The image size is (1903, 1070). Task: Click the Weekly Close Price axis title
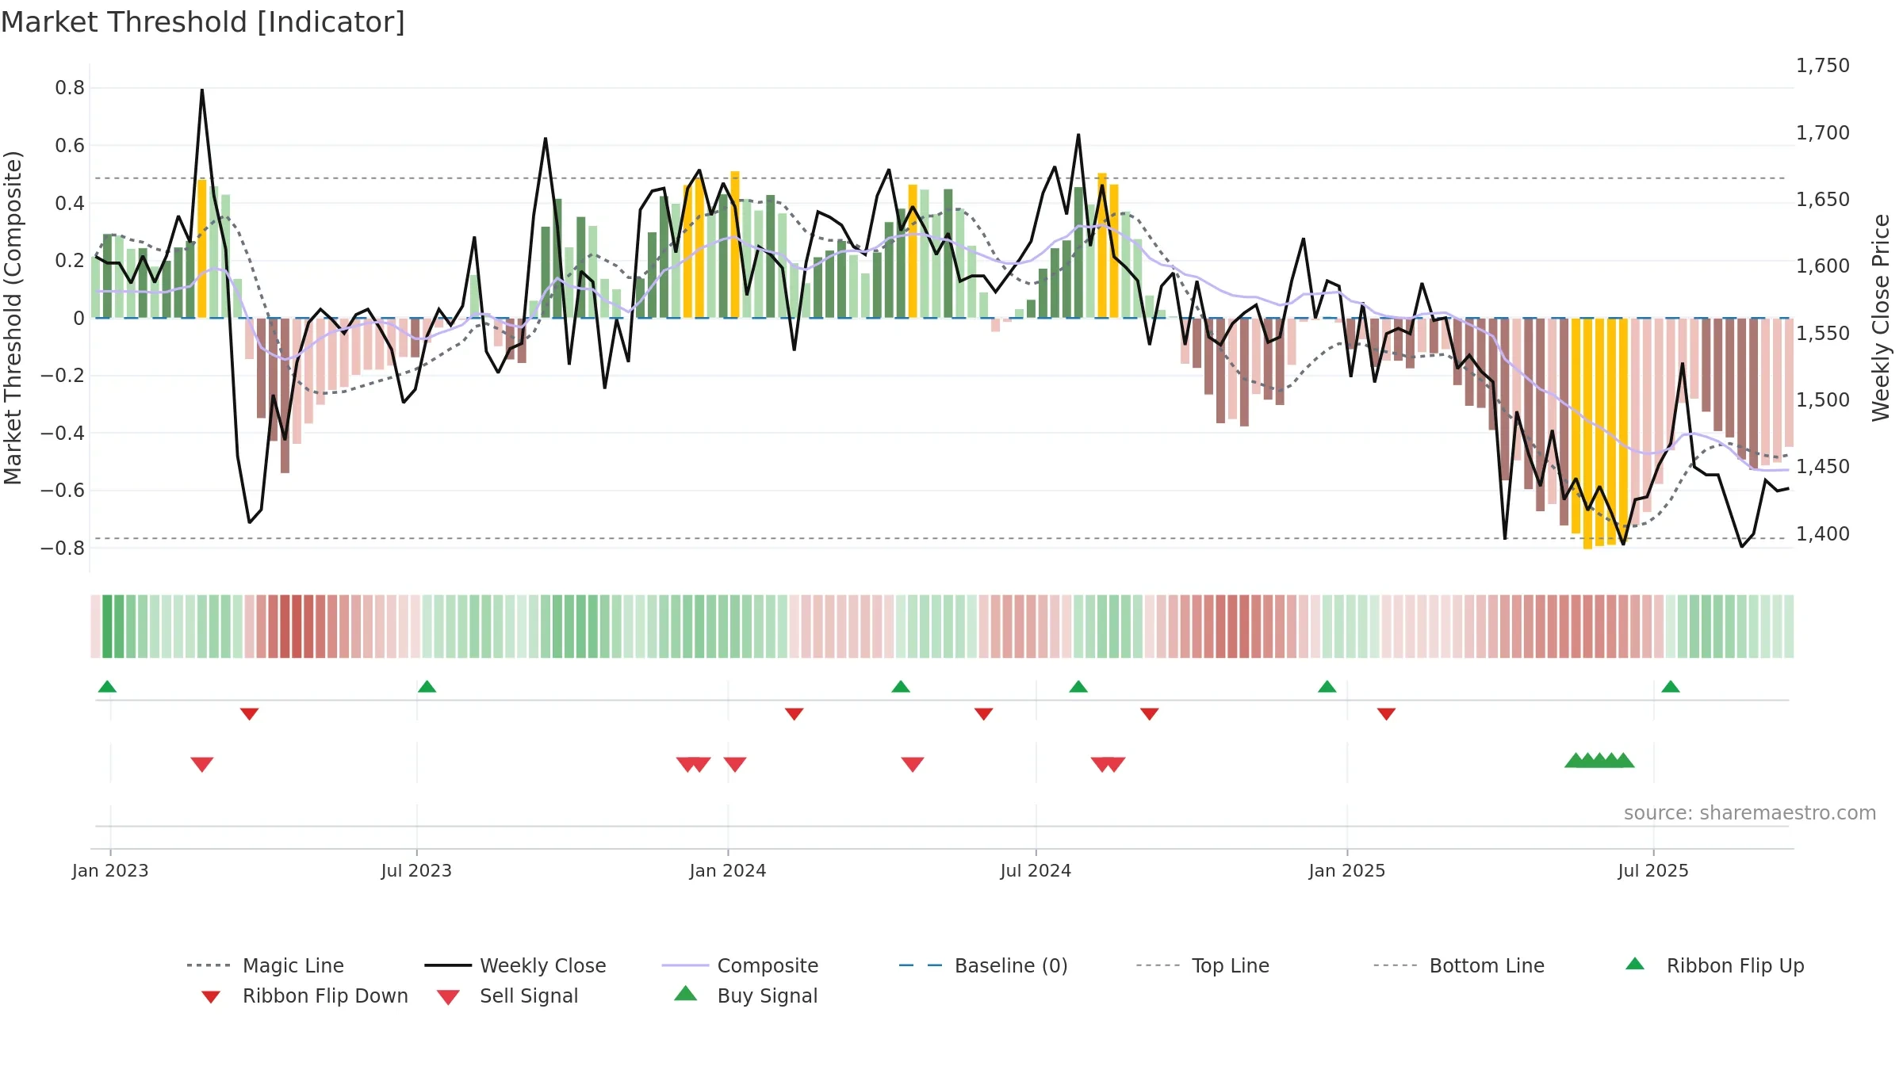1881,317
